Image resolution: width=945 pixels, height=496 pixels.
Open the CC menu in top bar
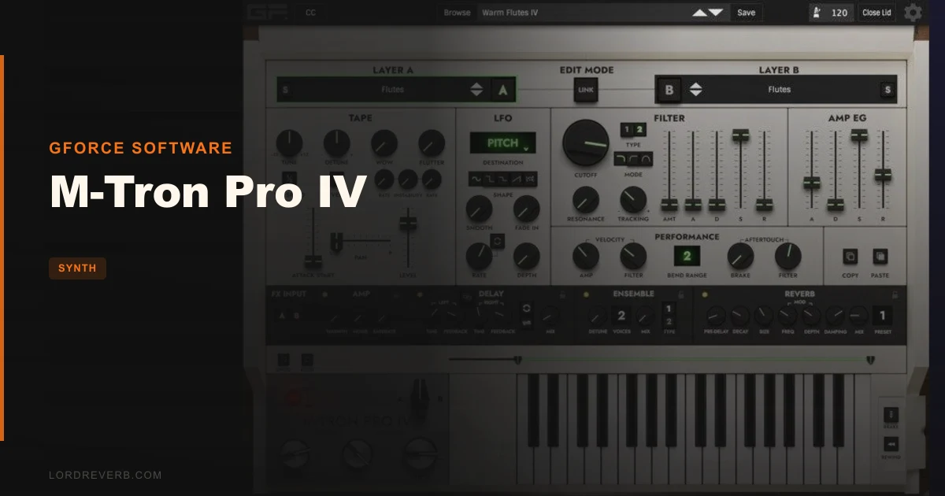[x=310, y=13]
